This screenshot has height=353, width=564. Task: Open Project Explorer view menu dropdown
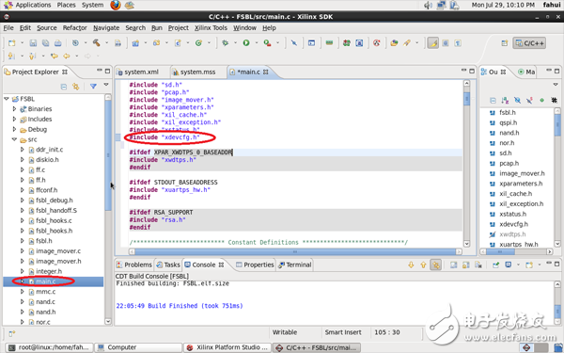pos(106,85)
